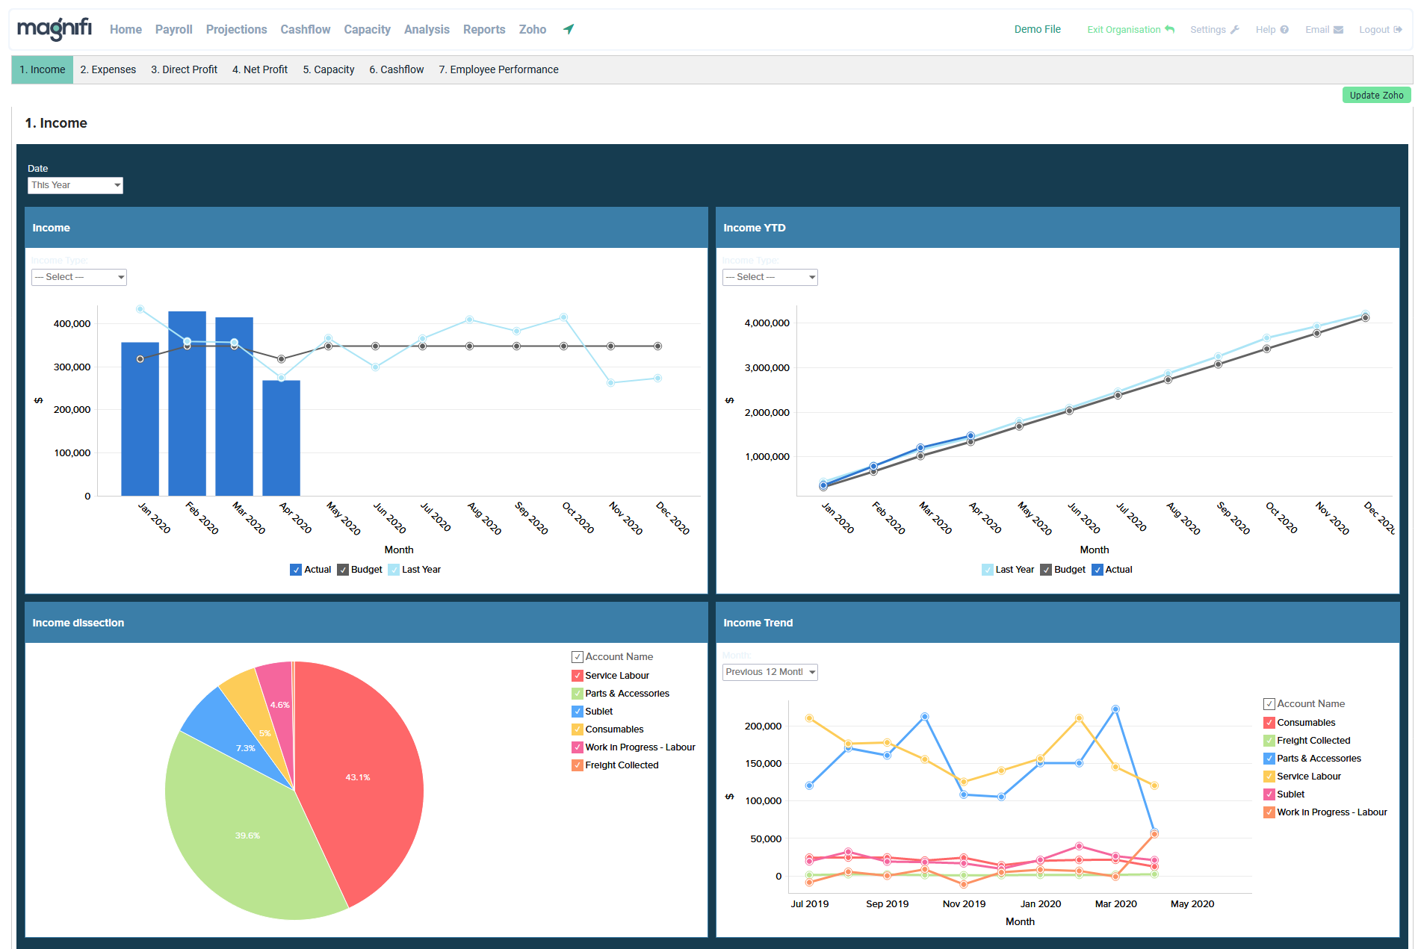Click the Exit Organisation arrow icon
Viewport: 1421px width, 949px height.
pos(1170,30)
